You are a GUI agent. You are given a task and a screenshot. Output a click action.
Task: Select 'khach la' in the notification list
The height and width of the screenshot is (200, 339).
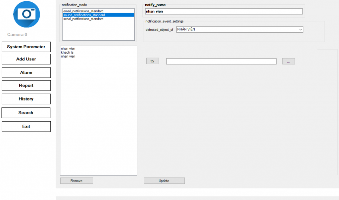tap(67, 53)
